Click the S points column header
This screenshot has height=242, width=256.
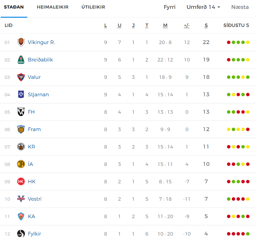click(206, 26)
